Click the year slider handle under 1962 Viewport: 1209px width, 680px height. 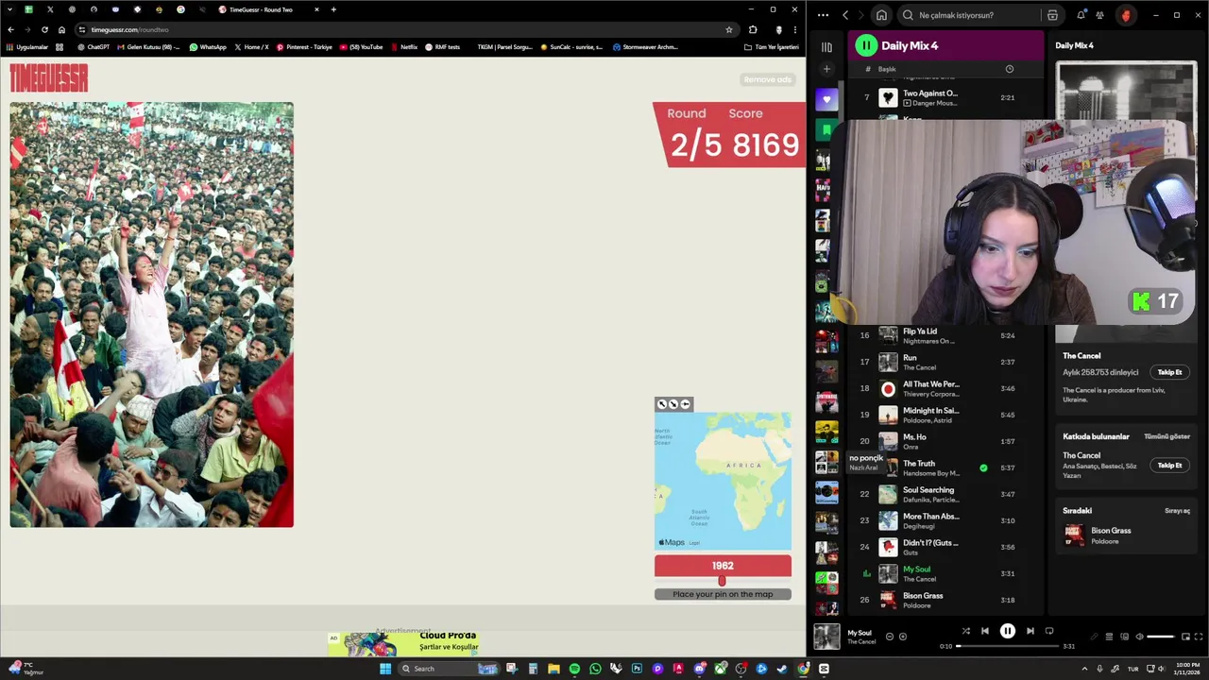(x=722, y=581)
